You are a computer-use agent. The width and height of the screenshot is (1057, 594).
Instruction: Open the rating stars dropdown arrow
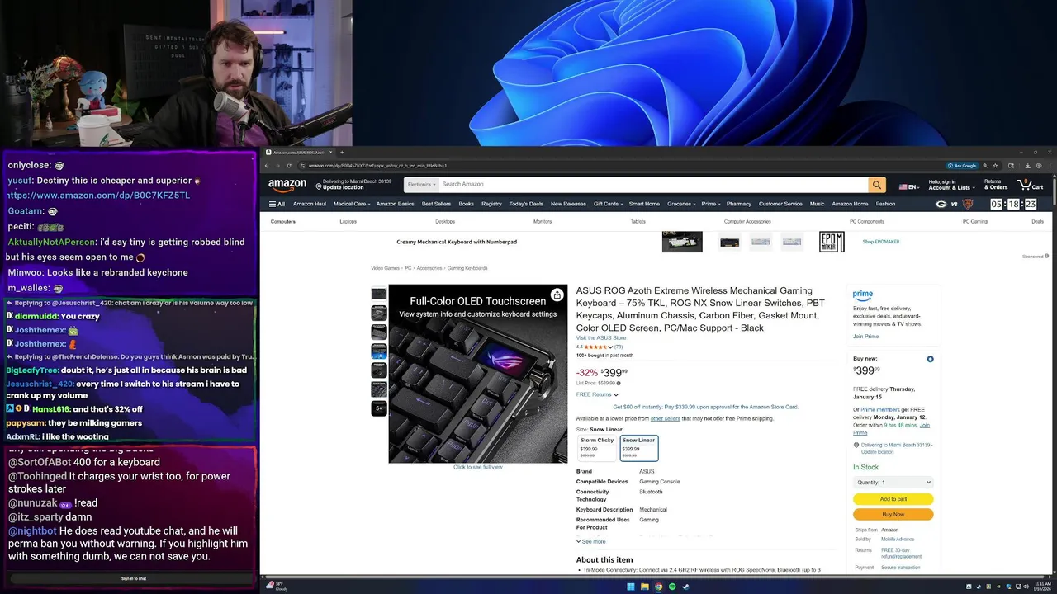pyautogui.click(x=609, y=347)
